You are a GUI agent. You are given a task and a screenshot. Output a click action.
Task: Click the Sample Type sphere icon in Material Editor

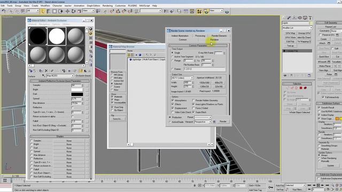91,29
